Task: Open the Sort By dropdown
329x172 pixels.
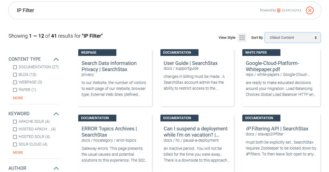Action: click(293, 38)
